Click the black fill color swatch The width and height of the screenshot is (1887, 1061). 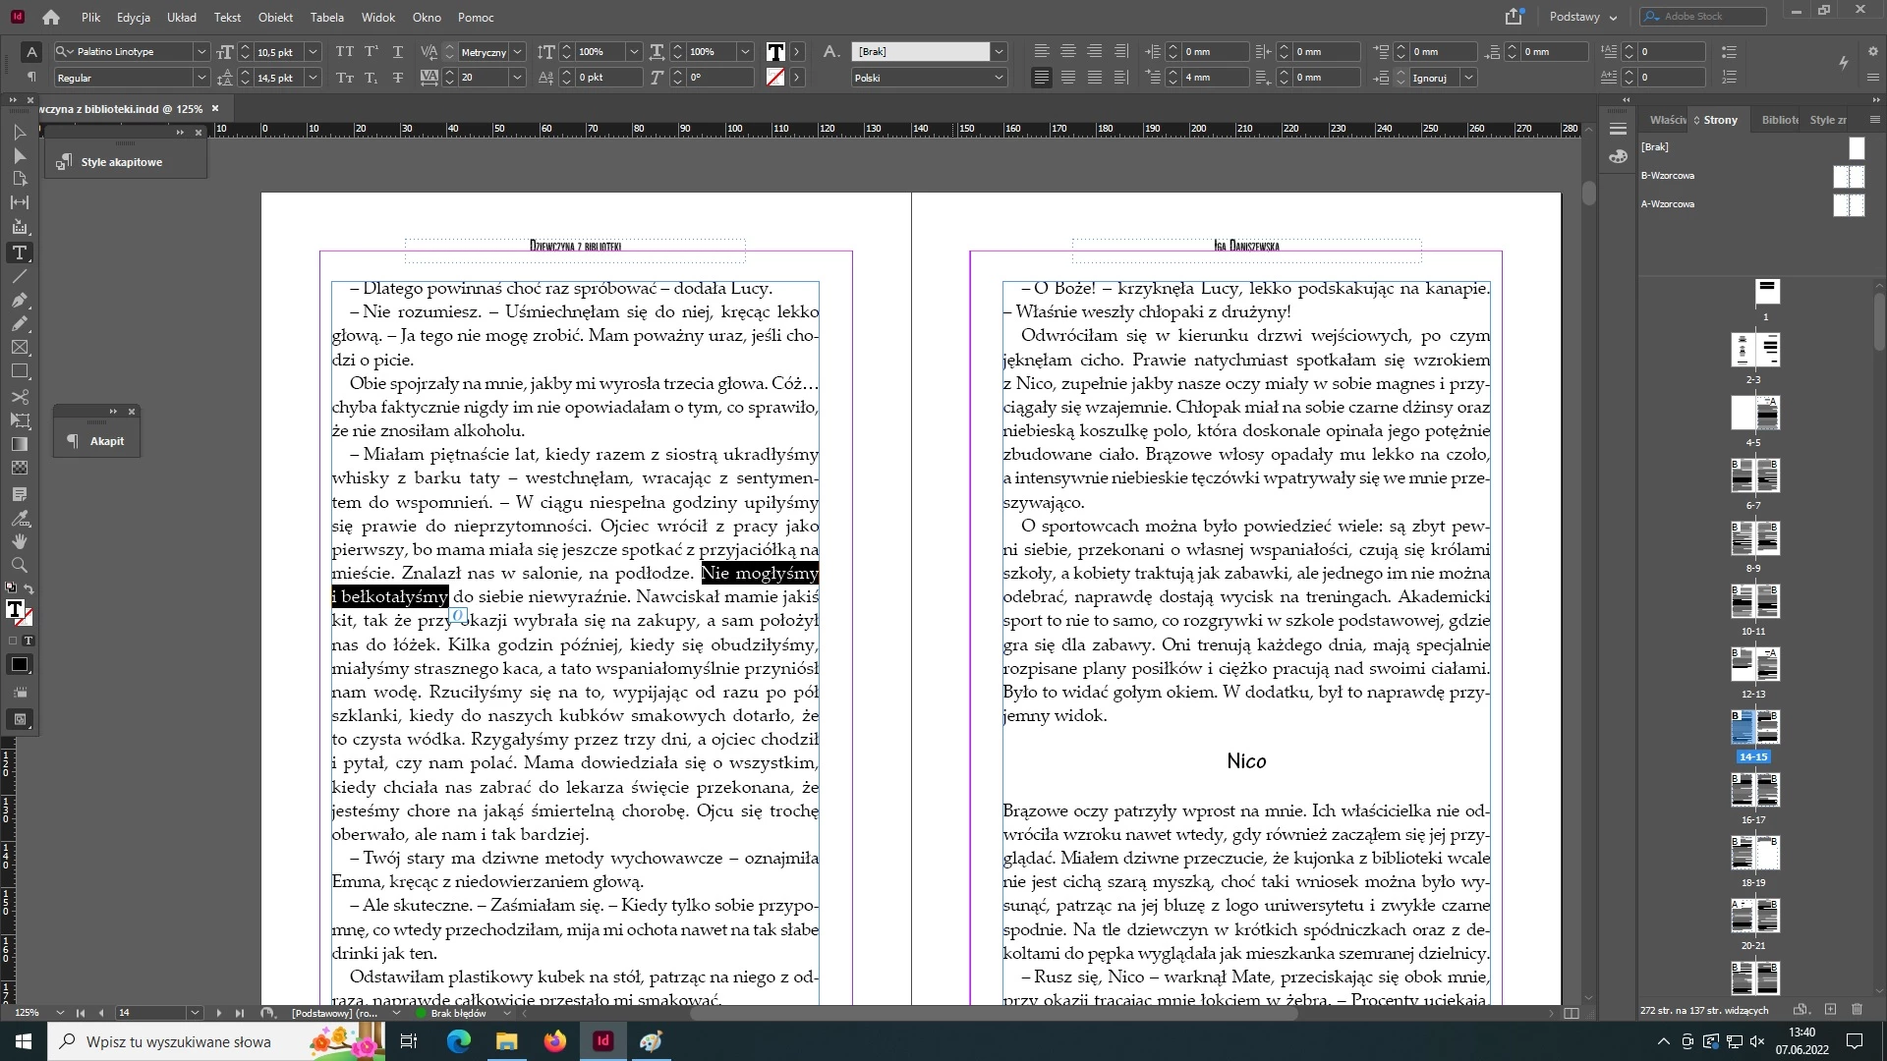pyautogui.click(x=19, y=665)
